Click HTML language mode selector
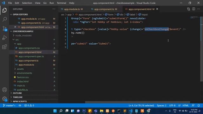The height and width of the screenshot is (114, 203). [186, 105]
